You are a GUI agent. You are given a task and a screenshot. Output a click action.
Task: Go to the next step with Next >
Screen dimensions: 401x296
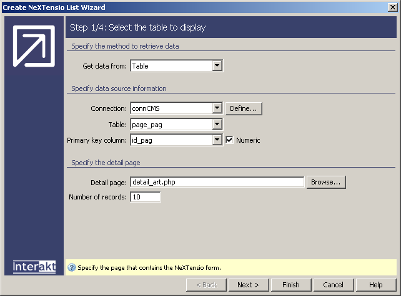click(248, 285)
